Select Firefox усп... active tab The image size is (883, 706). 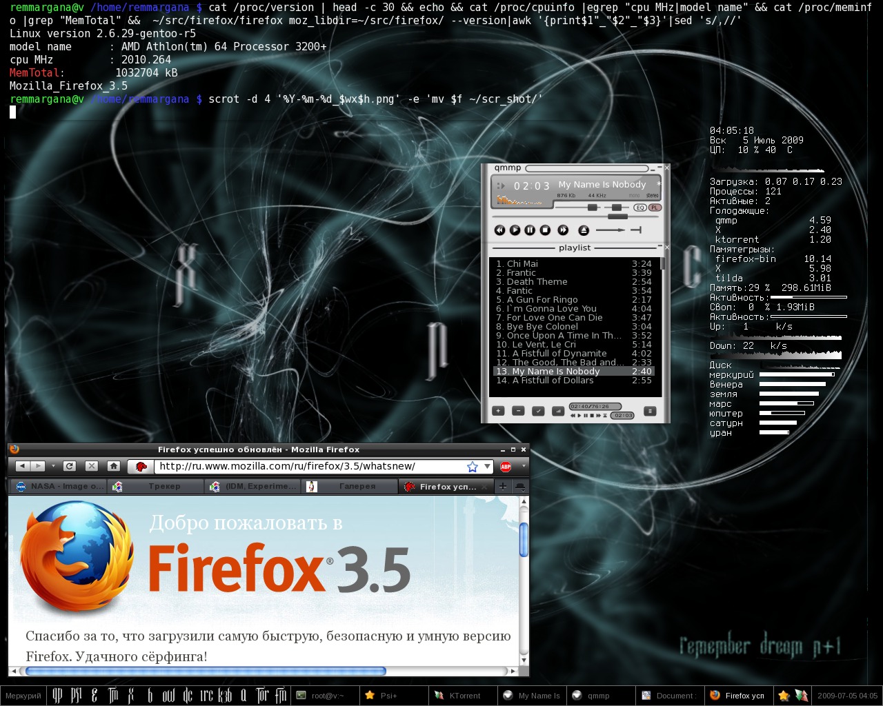coord(446,487)
